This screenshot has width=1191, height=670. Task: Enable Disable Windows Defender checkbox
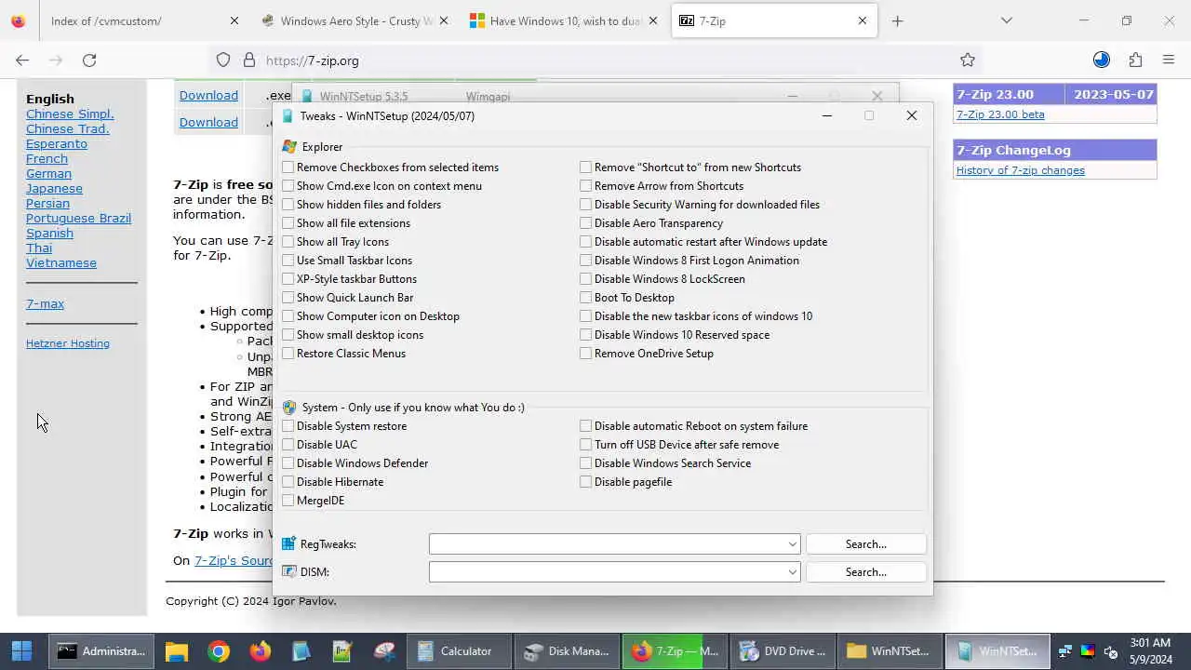point(288,463)
